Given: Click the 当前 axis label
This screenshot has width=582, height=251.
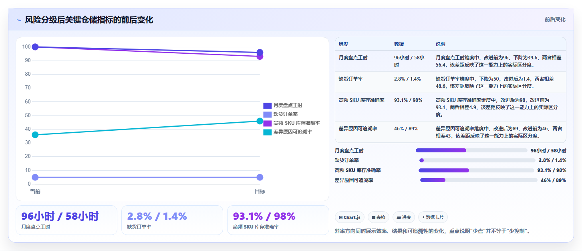Looking at the screenshot, I should (35, 191).
